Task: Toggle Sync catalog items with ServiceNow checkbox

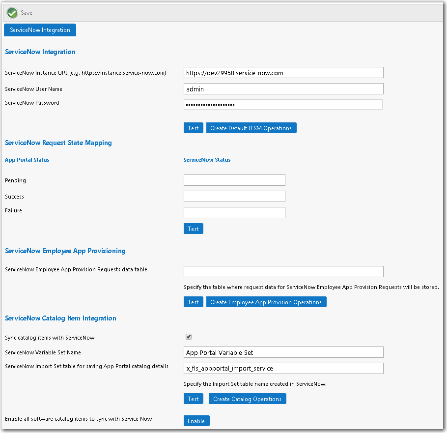Action: click(189, 337)
